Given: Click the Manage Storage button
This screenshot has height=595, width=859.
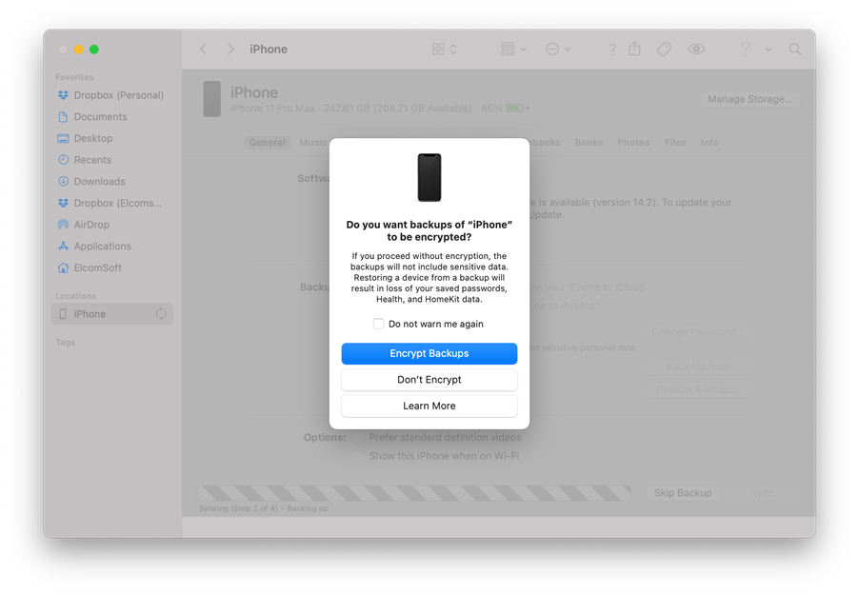Looking at the screenshot, I should point(749,99).
